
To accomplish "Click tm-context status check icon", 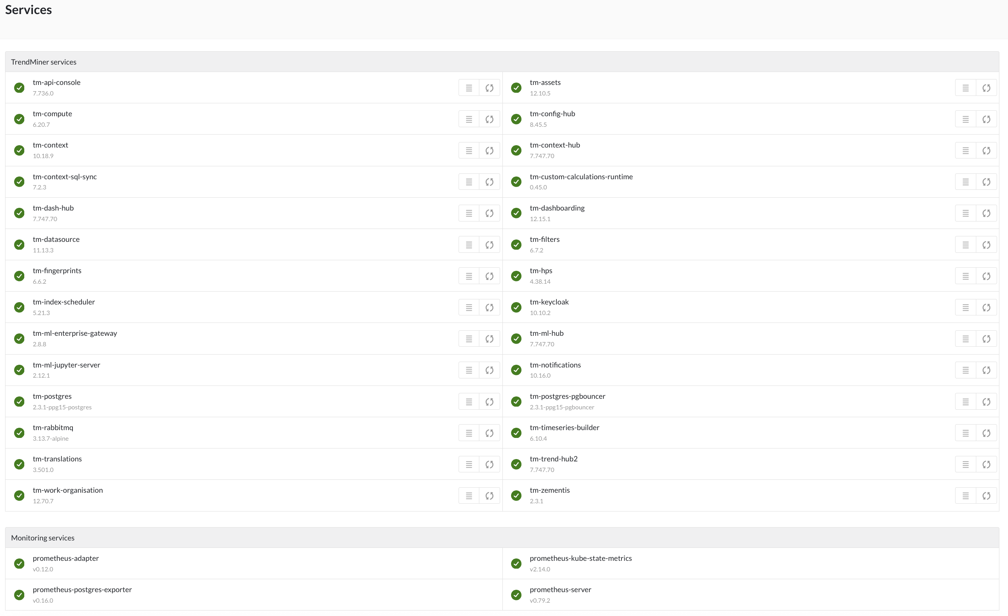I will click(19, 150).
